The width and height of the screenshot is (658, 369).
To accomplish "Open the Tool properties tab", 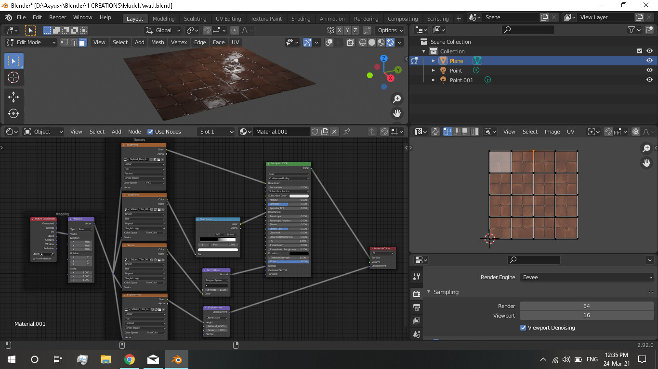I will [x=417, y=277].
